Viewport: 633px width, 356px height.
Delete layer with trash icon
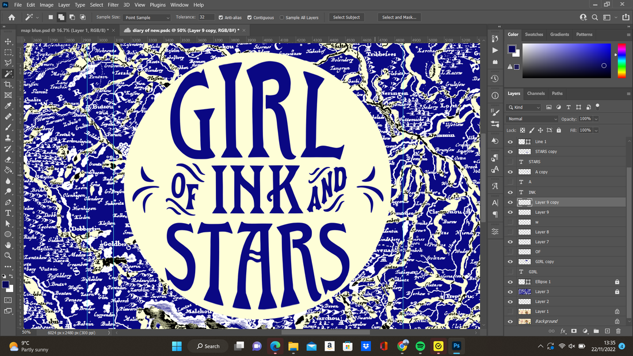tap(618, 331)
